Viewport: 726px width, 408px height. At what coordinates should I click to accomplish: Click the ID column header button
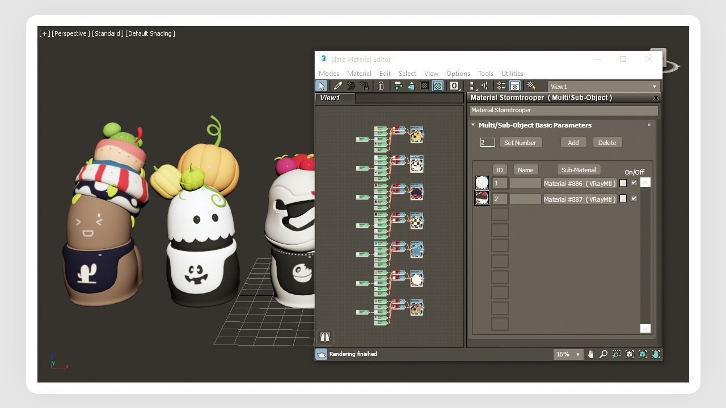(x=499, y=170)
